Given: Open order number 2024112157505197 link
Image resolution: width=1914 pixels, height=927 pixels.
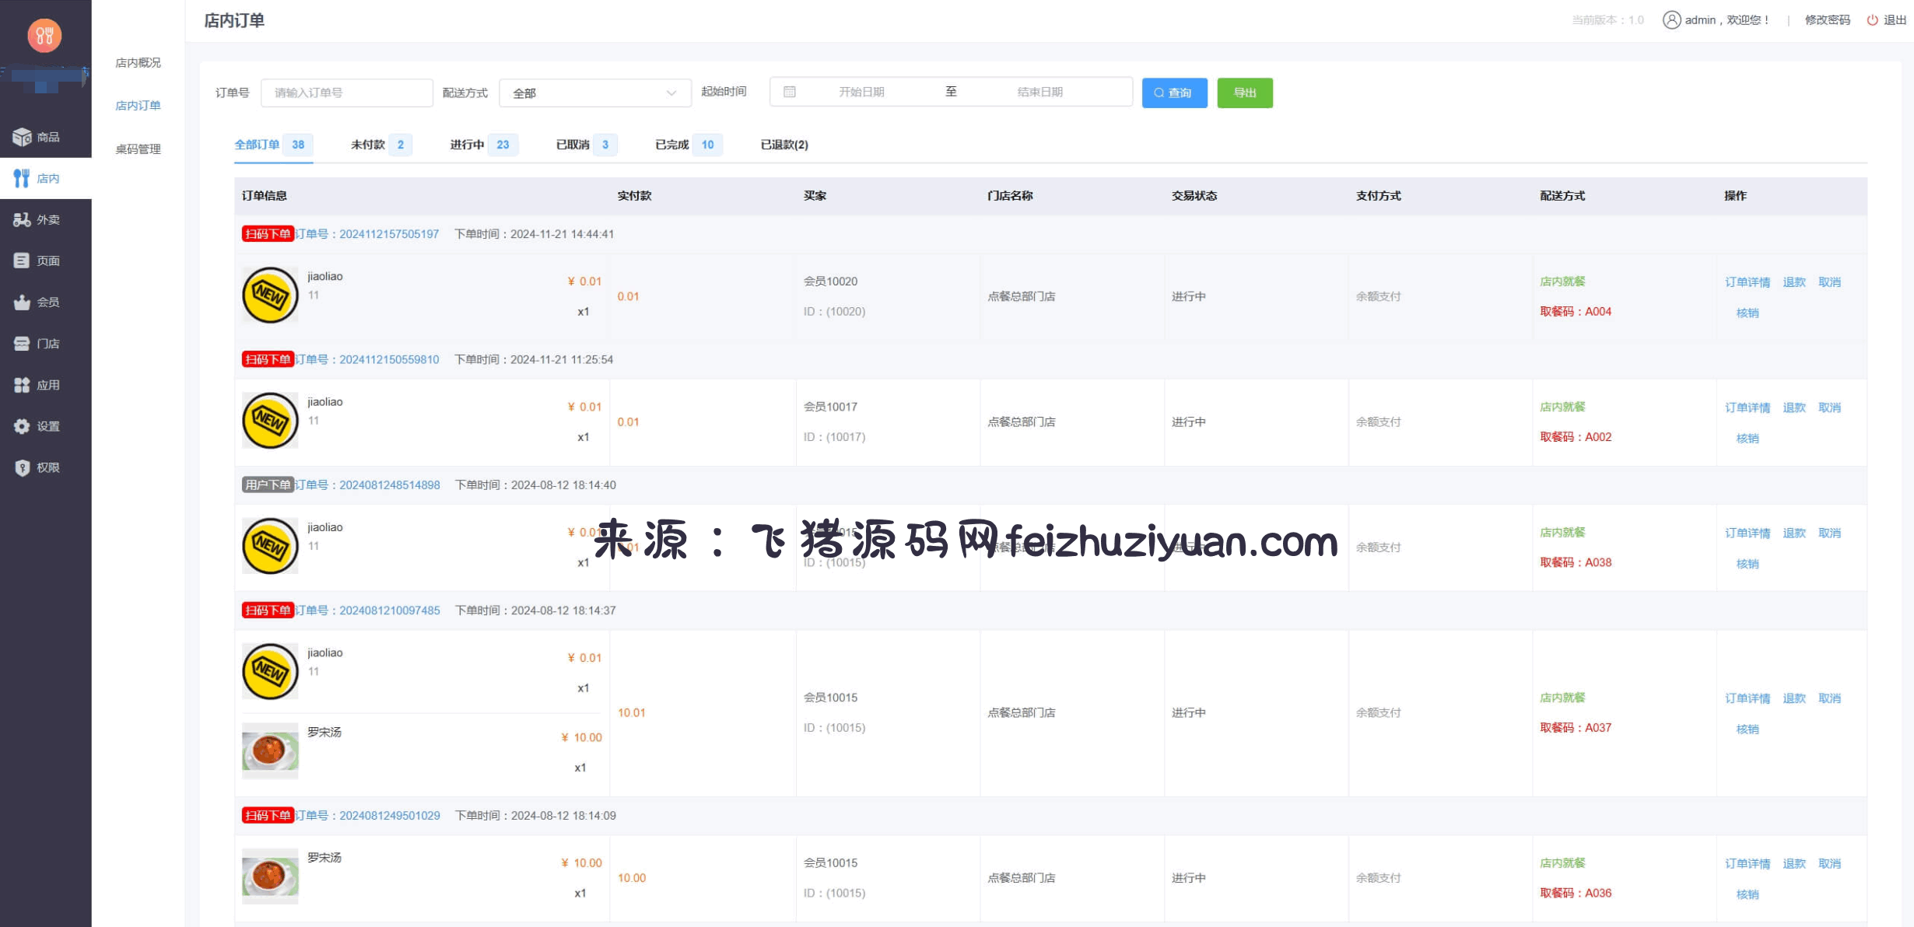Looking at the screenshot, I should point(388,234).
